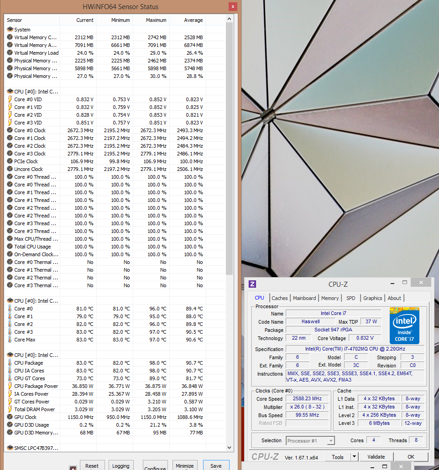The height and width of the screenshot is (470, 439).
Task: Click the GPU D3D Usage sensor icon
Action: [x=10, y=425]
